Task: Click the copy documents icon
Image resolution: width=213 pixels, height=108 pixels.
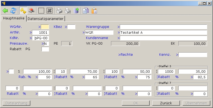Action: (x=86, y=11)
